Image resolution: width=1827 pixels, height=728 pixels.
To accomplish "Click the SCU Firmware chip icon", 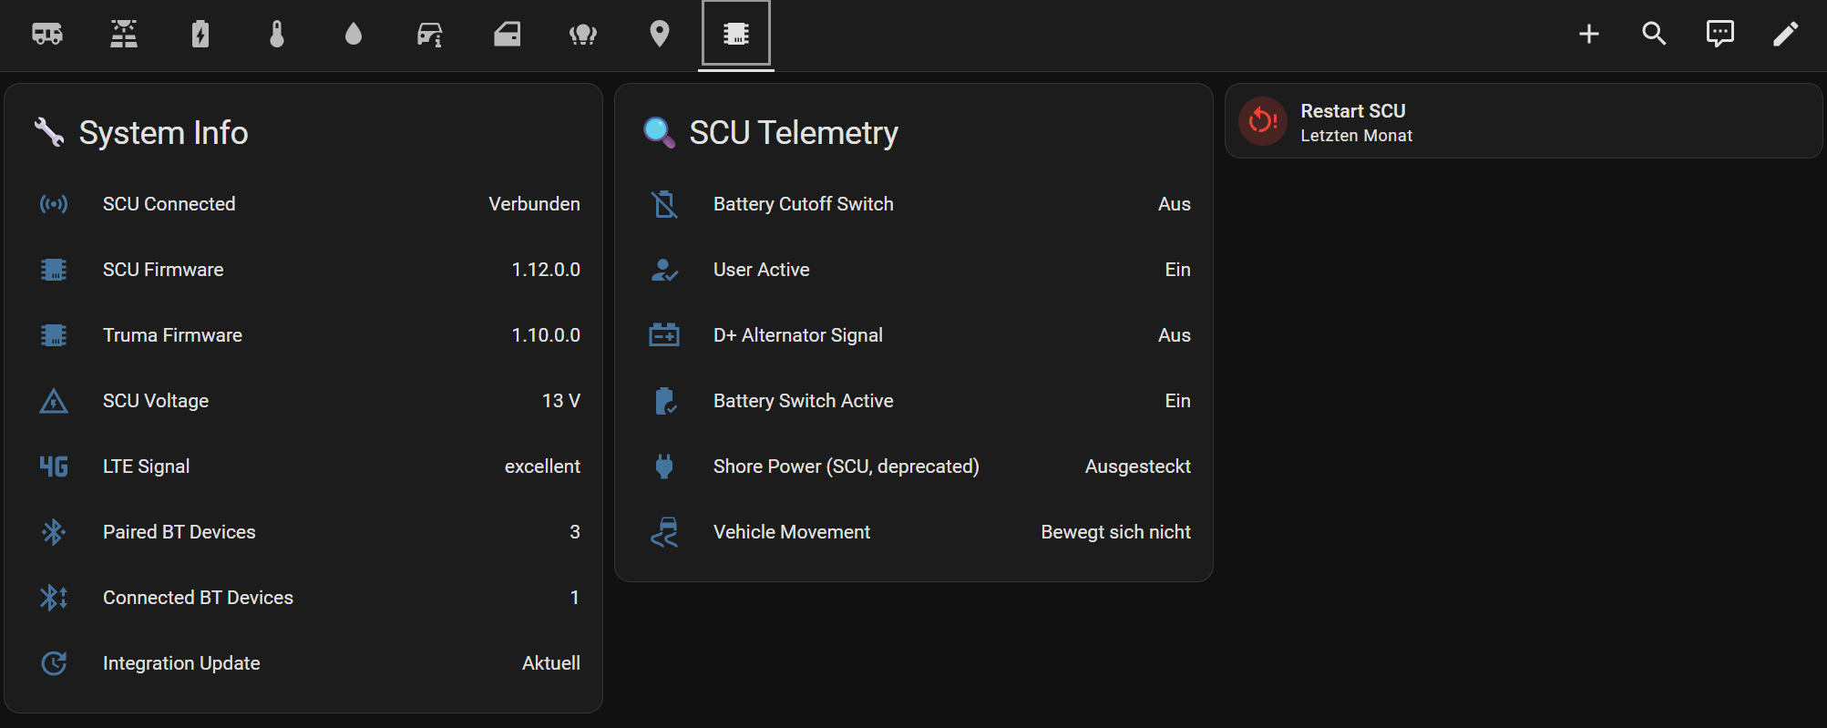I will [x=54, y=270].
